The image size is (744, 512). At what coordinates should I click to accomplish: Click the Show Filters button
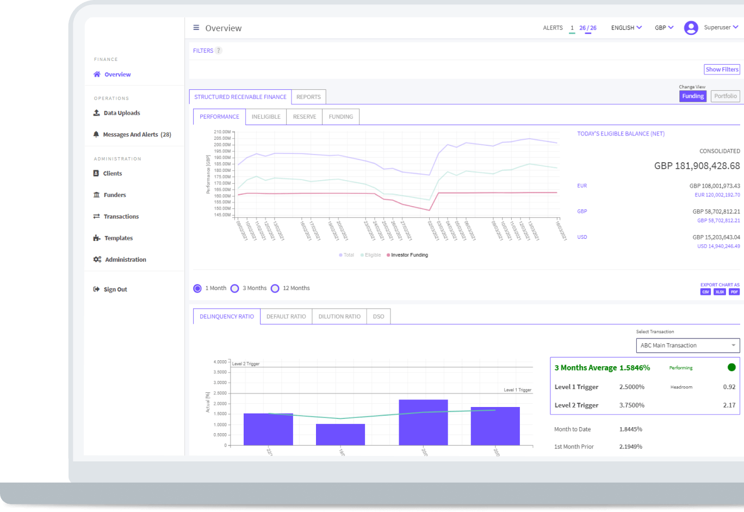click(x=722, y=70)
